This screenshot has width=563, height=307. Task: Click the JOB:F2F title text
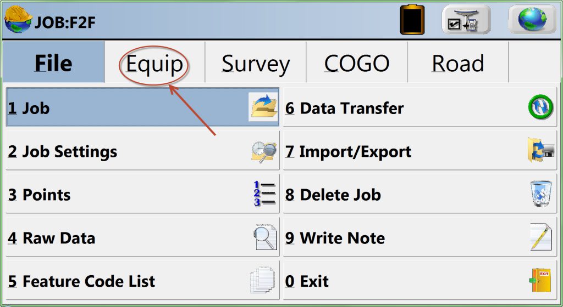pos(65,22)
